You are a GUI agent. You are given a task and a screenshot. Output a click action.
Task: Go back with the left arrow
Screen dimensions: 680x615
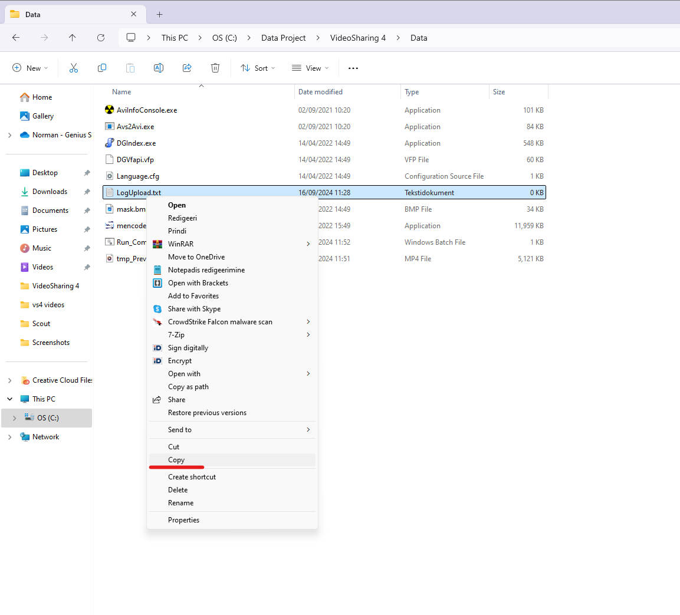tap(16, 38)
